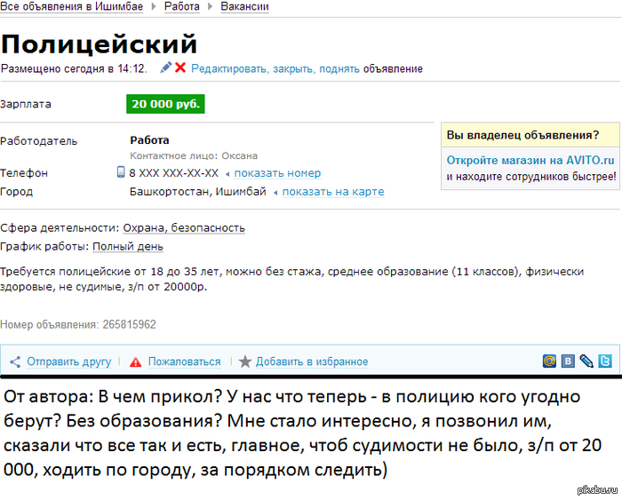Share via Twitter icon
This screenshot has height=500, width=622.
coord(604,361)
